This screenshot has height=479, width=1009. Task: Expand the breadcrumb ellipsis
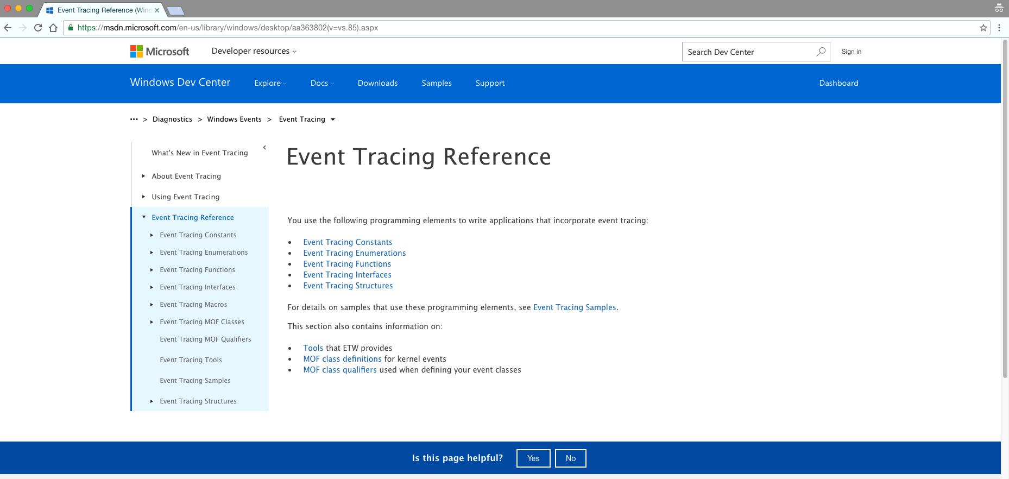[x=134, y=119]
